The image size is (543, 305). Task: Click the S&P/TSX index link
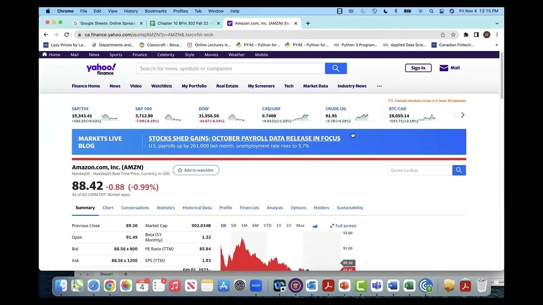[x=80, y=109]
